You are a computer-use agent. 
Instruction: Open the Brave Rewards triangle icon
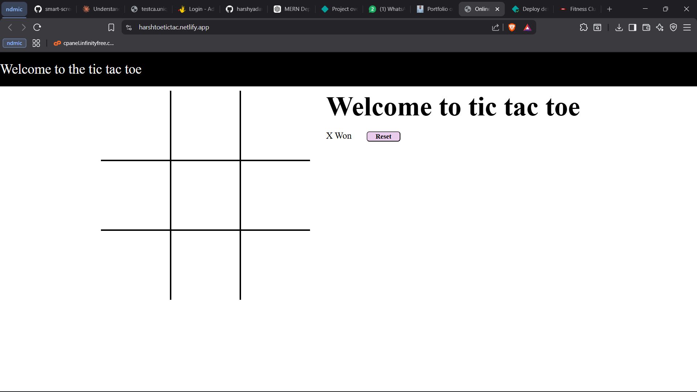[527, 27]
